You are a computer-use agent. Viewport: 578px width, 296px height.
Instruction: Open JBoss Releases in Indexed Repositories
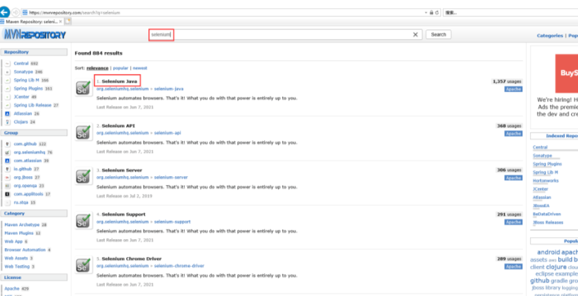[x=548, y=223]
